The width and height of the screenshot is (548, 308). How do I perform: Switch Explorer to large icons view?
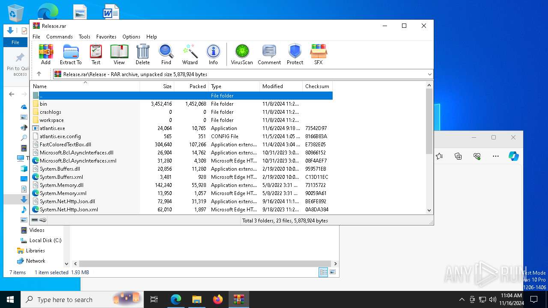tap(333, 272)
